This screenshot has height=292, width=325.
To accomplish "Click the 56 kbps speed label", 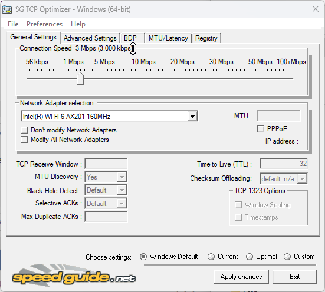I will [37, 62].
